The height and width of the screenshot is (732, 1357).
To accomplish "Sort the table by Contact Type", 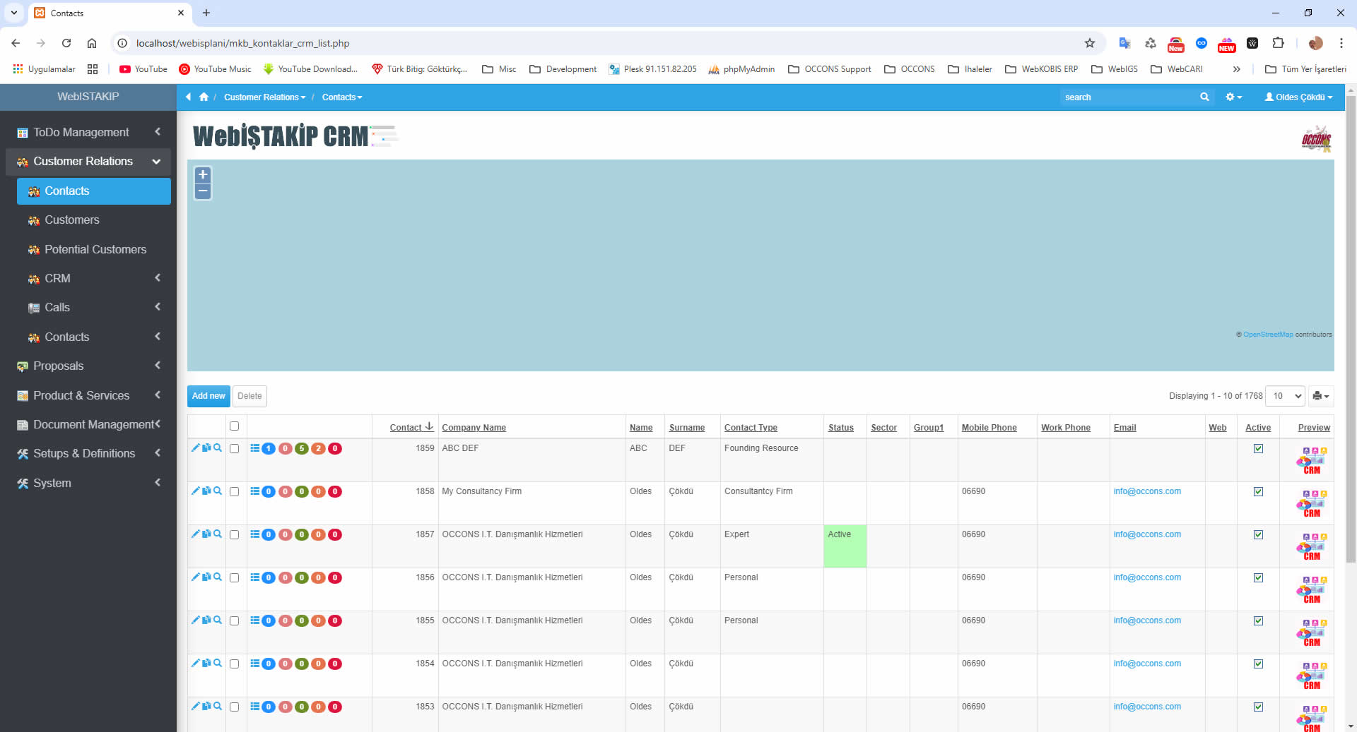I will [x=751, y=427].
